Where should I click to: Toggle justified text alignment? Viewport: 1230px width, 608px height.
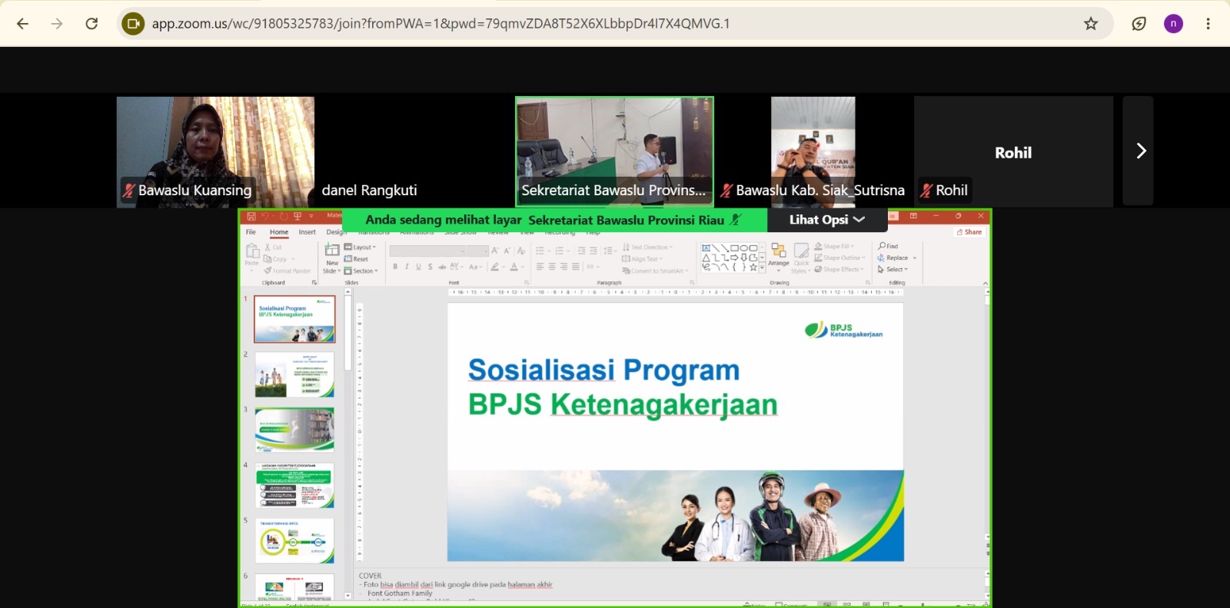coord(575,267)
